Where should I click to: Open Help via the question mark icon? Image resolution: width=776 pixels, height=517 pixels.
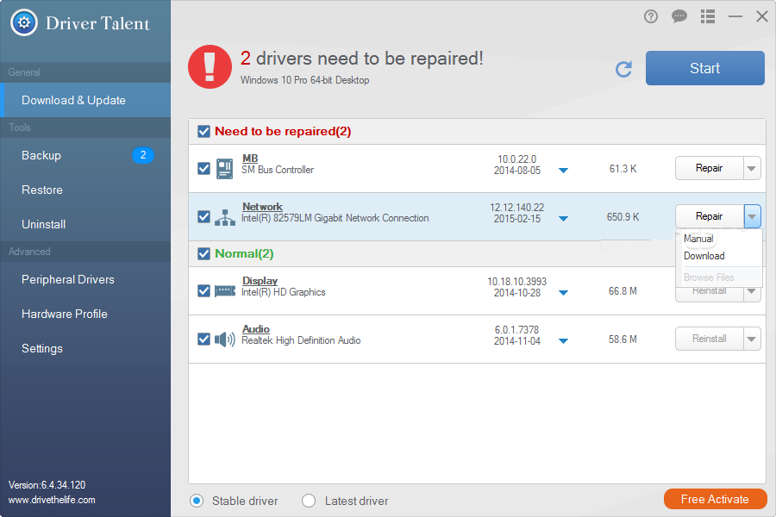click(x=650, y=16)
